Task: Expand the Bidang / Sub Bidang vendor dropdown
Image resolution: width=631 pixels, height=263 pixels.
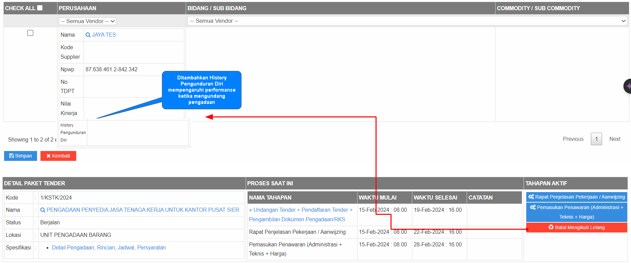Action: click(x=407, y=21)
